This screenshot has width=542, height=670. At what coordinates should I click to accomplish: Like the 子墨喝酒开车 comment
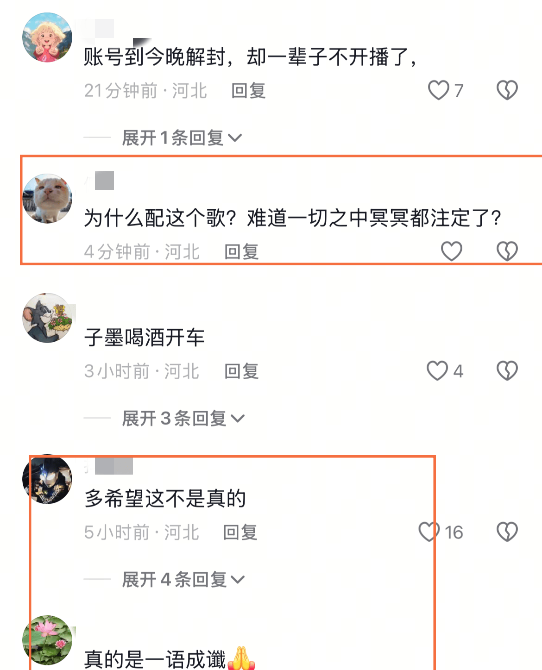pyautogui.click(x=437, y=370)
